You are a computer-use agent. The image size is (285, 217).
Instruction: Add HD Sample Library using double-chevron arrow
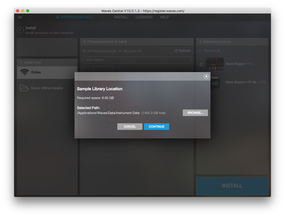[x=190, y=104]
